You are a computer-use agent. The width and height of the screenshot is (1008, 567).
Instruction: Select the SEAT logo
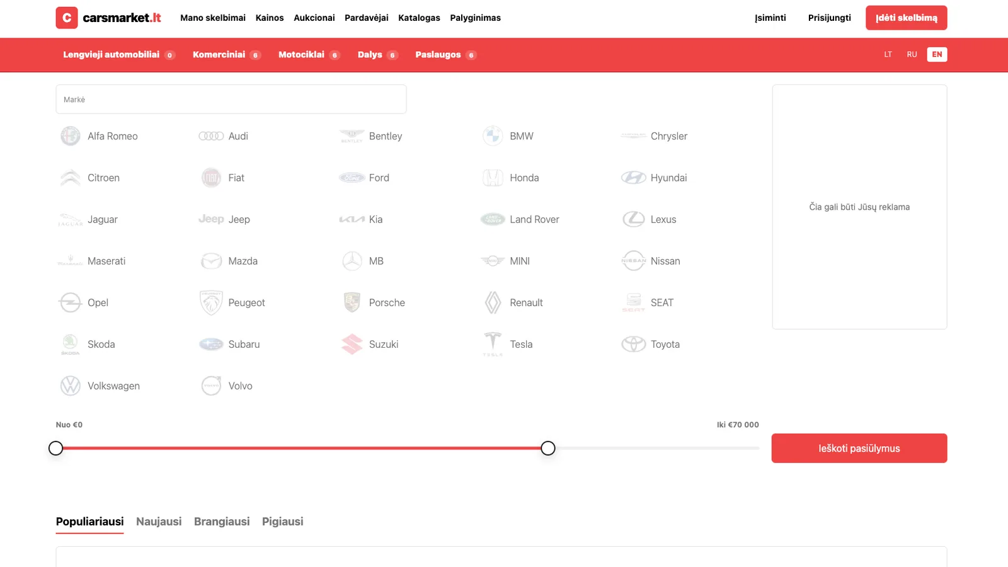pos(633,302)
